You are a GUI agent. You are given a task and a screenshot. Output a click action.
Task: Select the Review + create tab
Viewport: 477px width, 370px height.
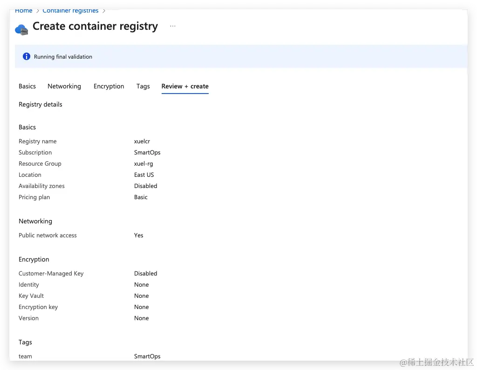[185, 86]
